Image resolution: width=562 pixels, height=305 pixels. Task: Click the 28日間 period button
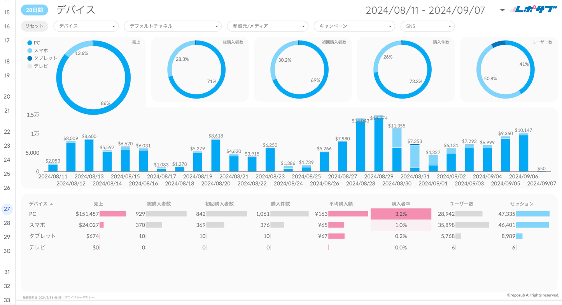click(x=34, y=10)
